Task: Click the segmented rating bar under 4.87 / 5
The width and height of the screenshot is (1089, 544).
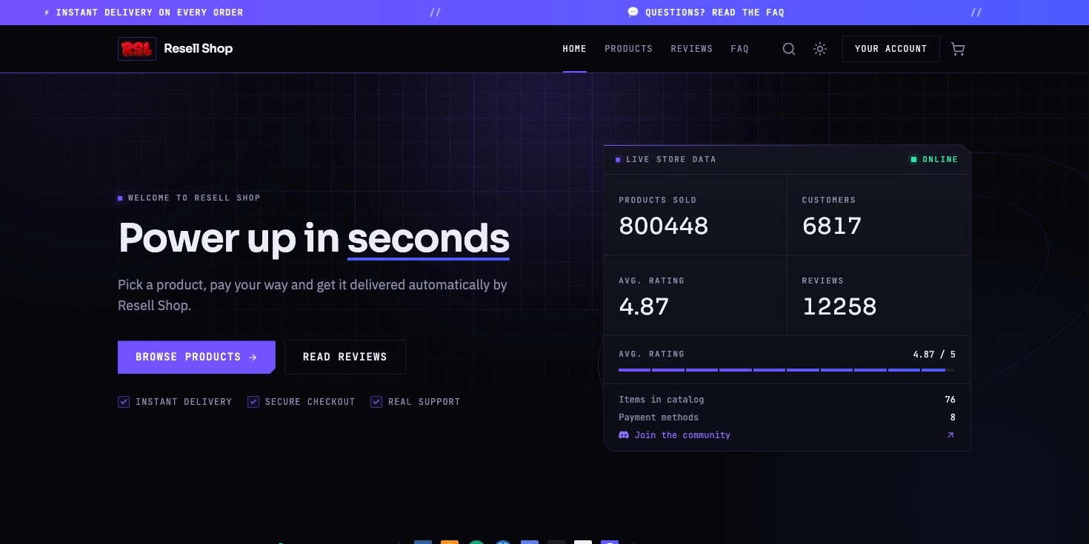Action: (787, 370)
